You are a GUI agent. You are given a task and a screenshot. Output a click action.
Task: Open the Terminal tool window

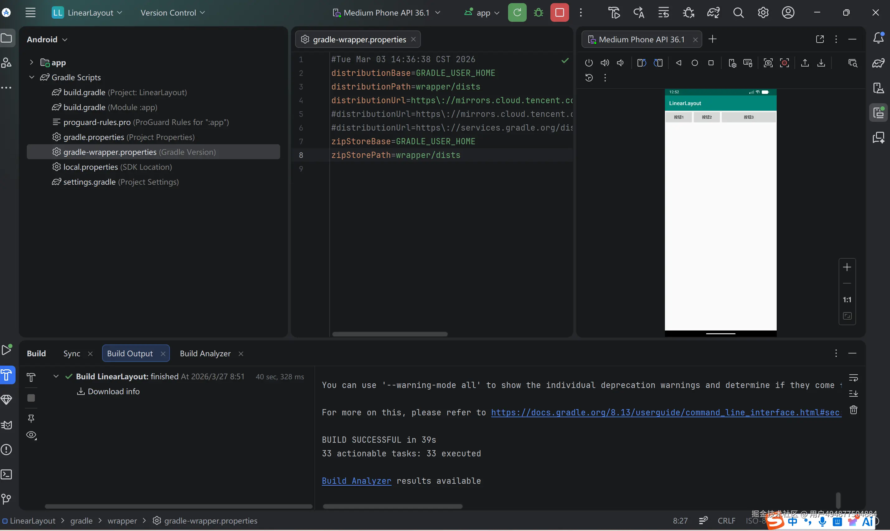click(7, 474)
